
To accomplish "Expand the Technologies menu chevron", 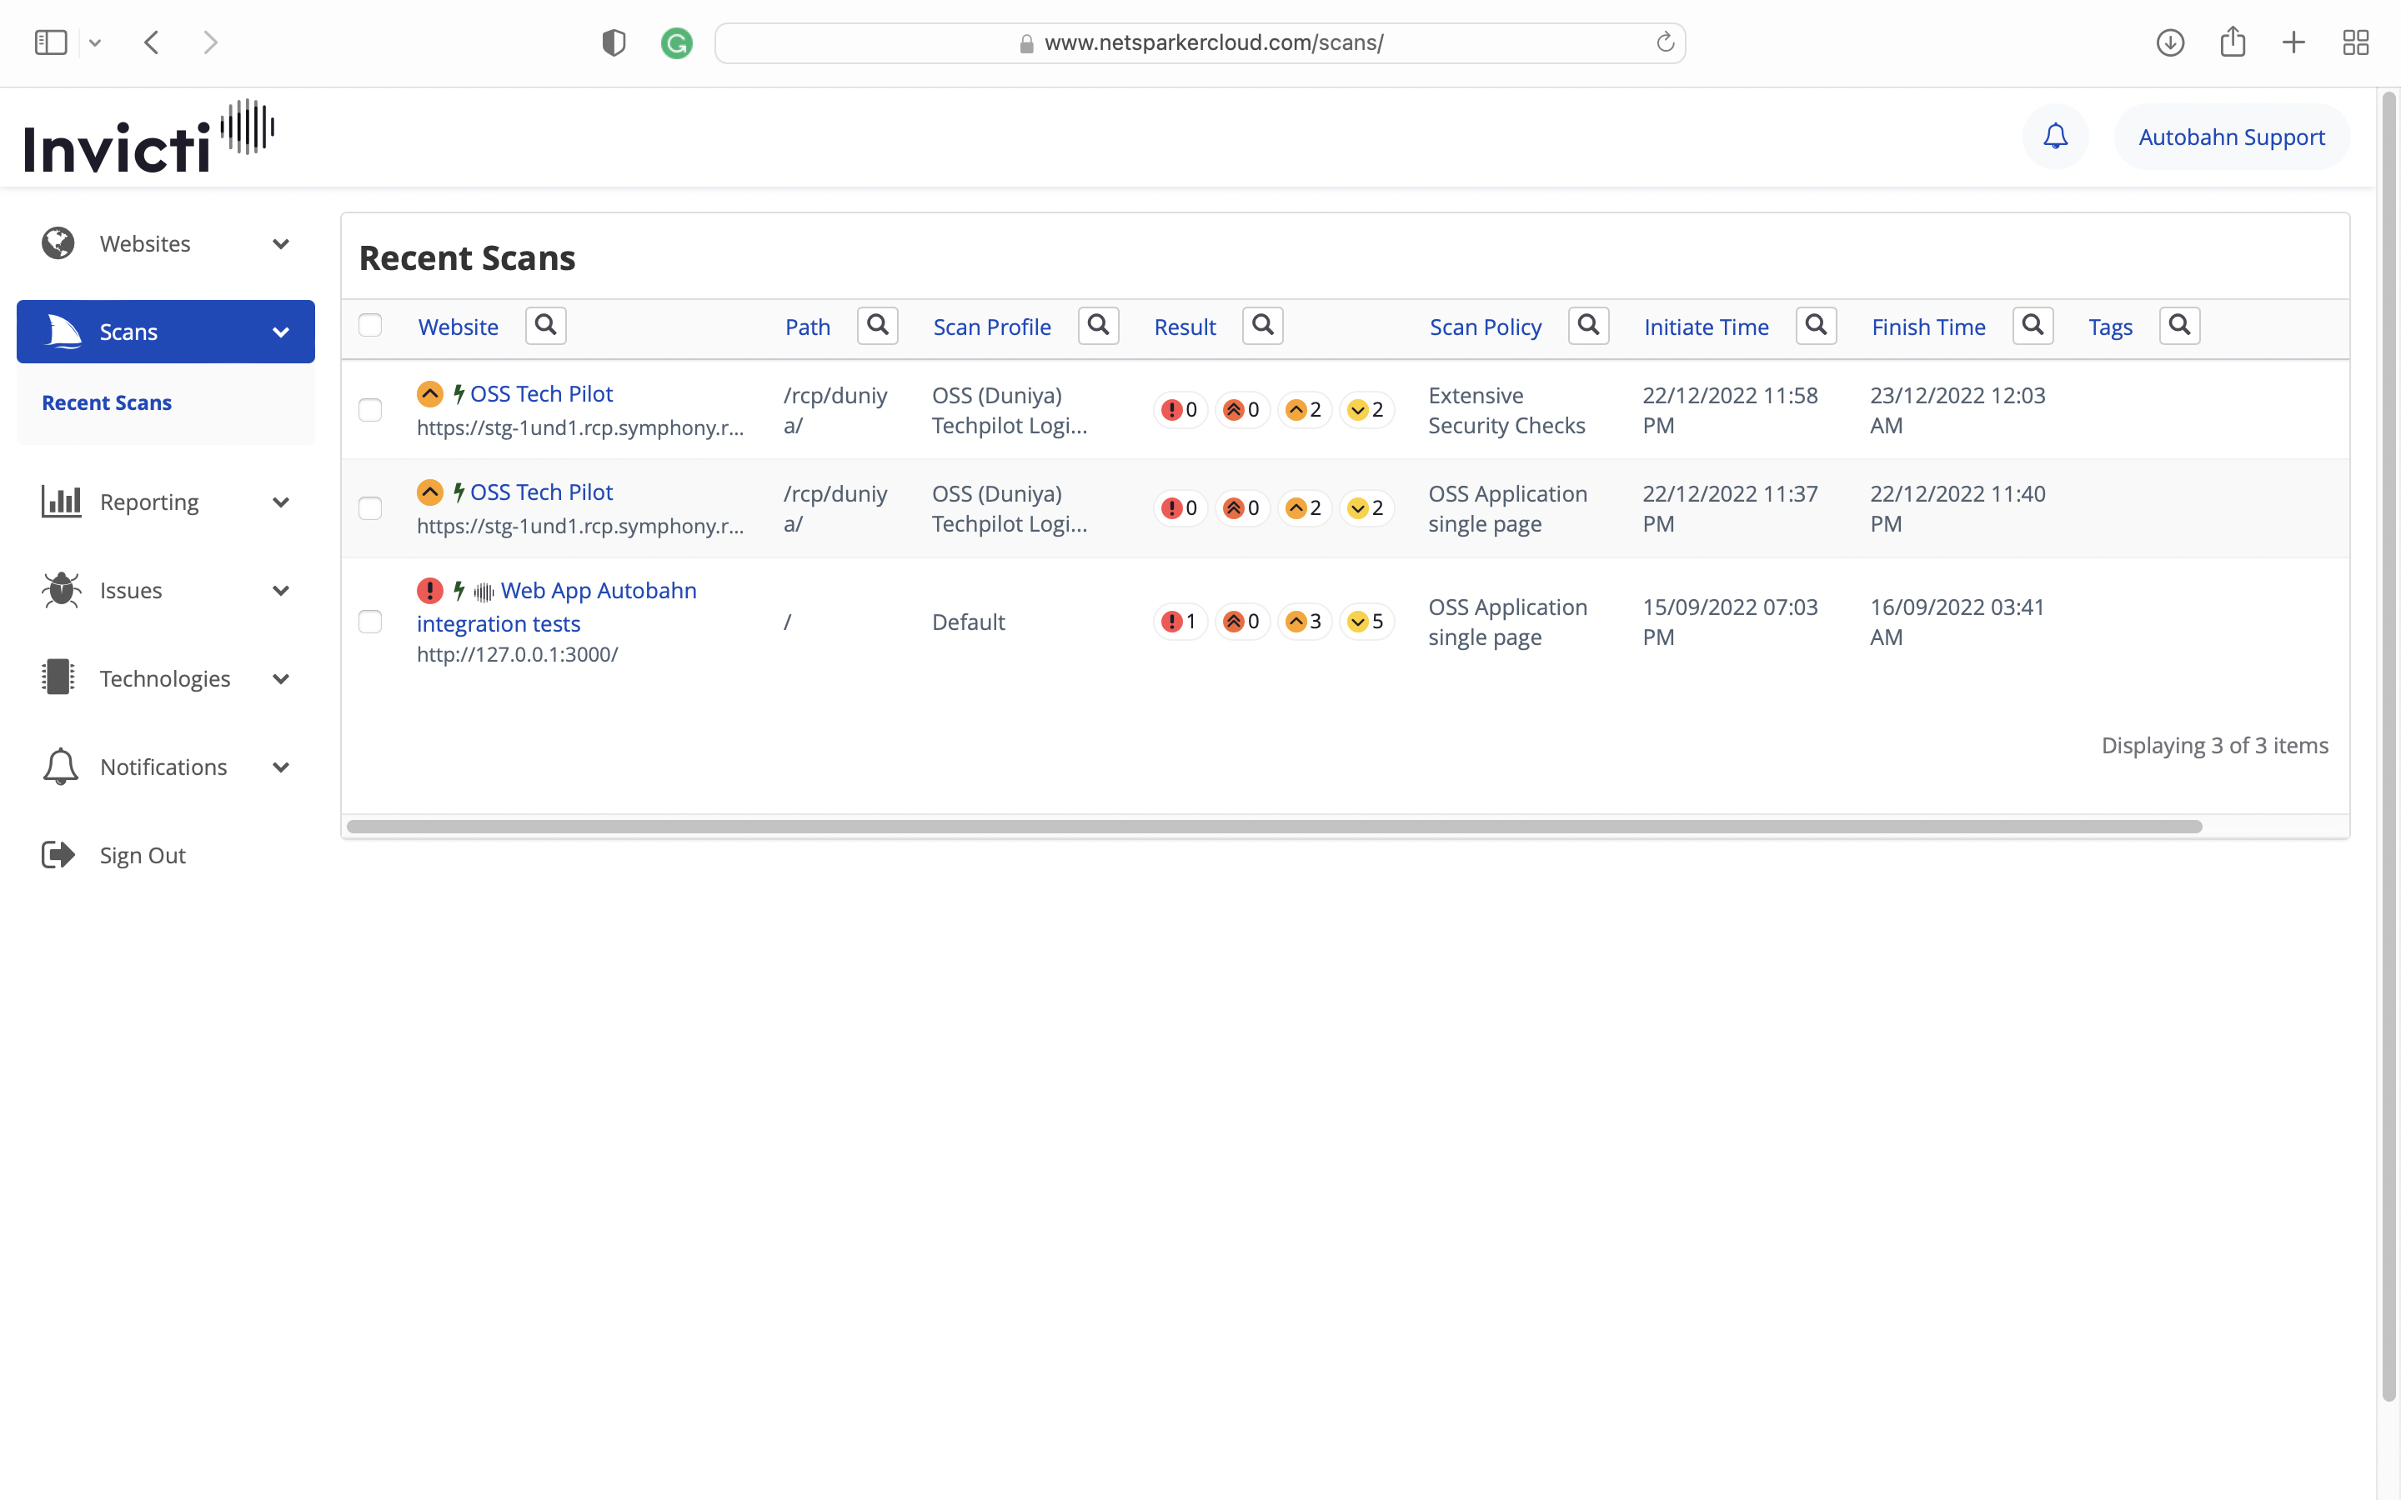I will 281,678.
